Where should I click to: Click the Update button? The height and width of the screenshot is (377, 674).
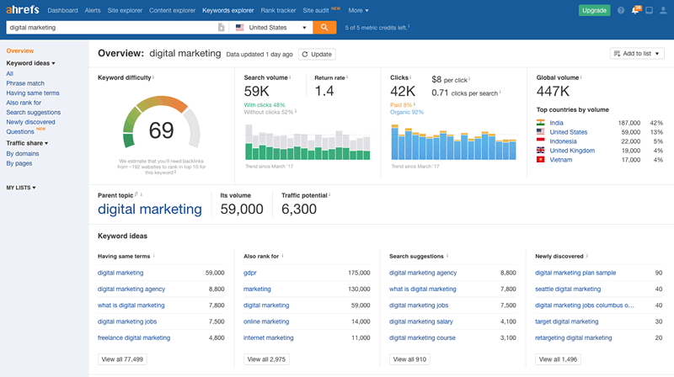point(317,54)
